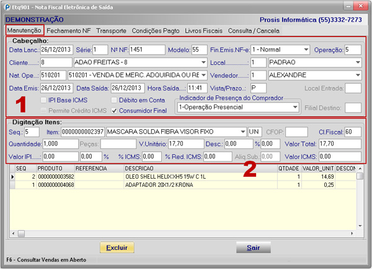This screenshot has width=372, height=269.
Task: Focus the Cliente code field
Action: (x=56, y=62)
